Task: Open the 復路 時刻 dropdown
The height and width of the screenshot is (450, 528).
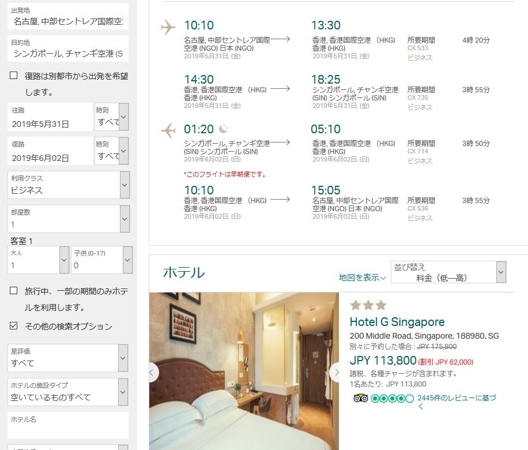Action: click(x=111, y=151)
